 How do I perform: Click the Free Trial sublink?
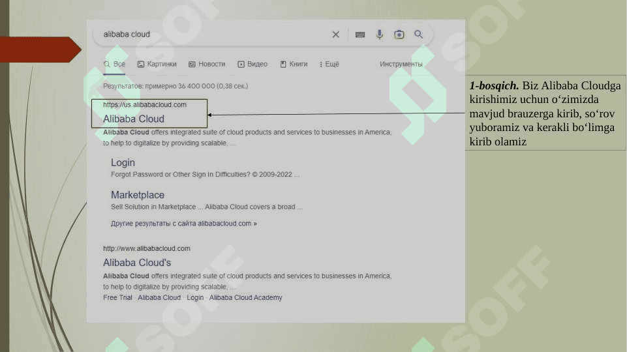(117, 298)
